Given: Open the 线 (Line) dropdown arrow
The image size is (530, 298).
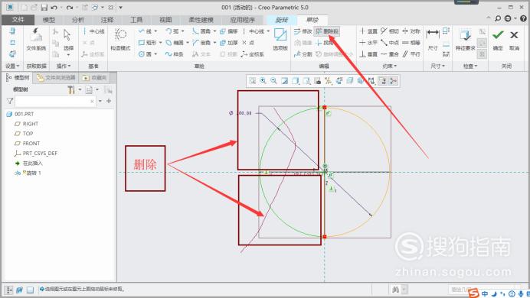Looking at the screenshot, I should coord(155,31).
